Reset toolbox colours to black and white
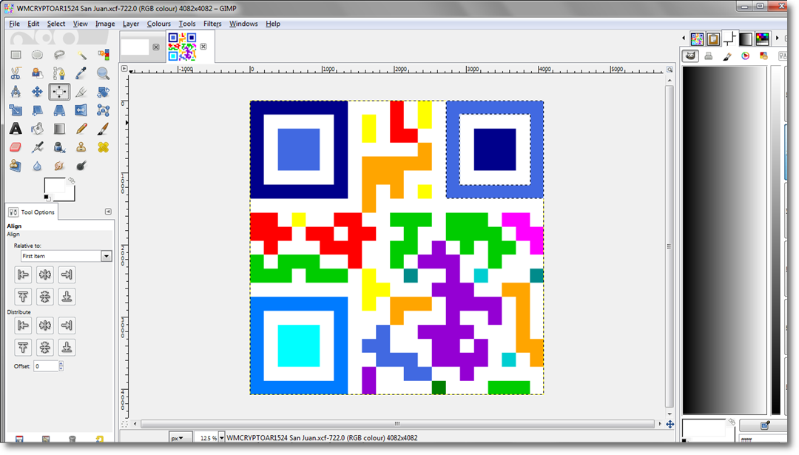The width and height of the screenshot is (799, 455). (x=47, y=198)
